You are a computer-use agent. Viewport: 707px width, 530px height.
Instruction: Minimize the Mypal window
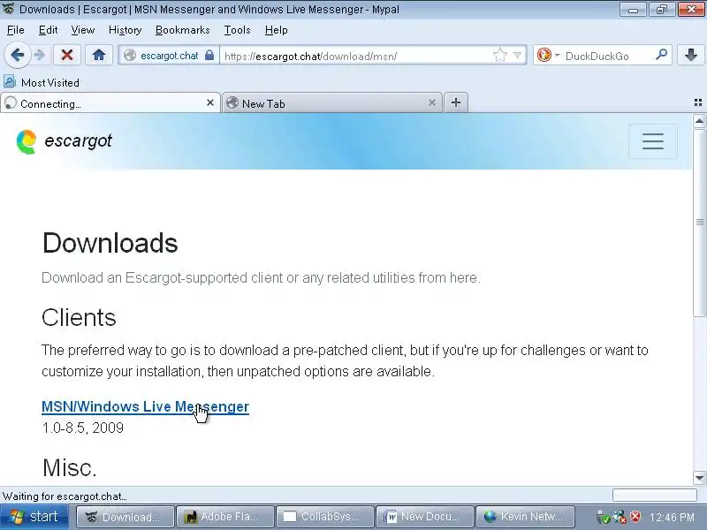633,10
